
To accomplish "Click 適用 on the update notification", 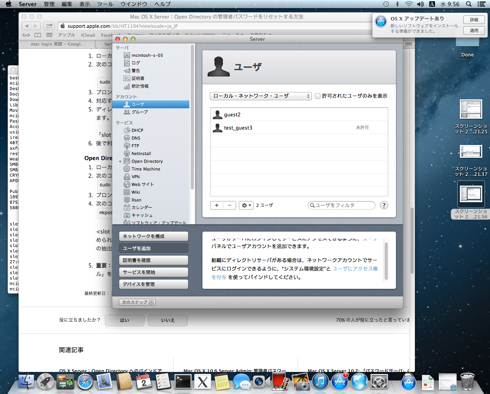I will pyautogui.click(x=474, y=31).
